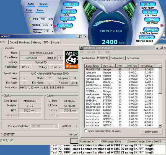Click the Core Speed 2400.0 MHz value
Image resolution: width=166 pixels, height=155 pixels.
pos(30,101)
